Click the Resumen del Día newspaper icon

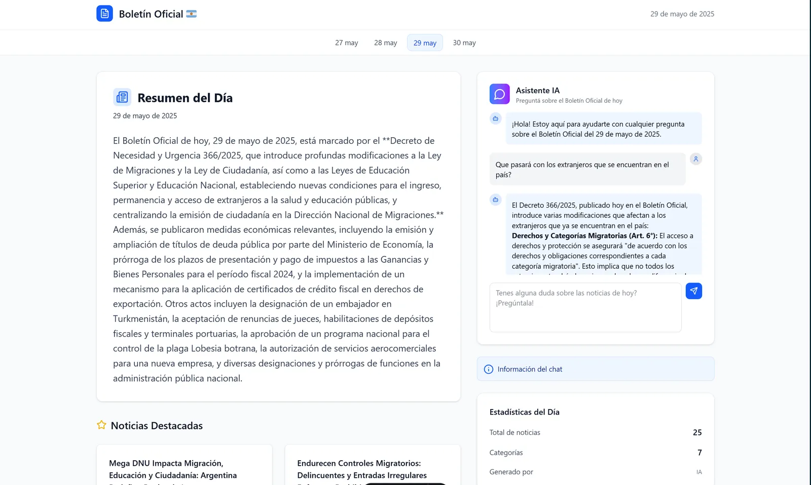click(122, 97)
